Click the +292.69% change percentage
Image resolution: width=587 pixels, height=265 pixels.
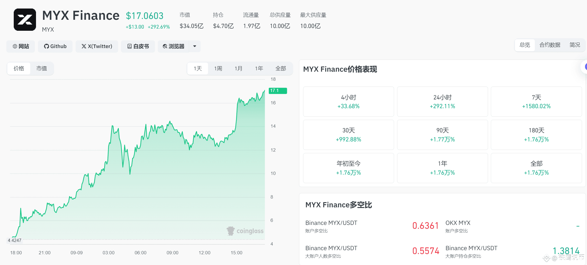[x=159, y=27]
